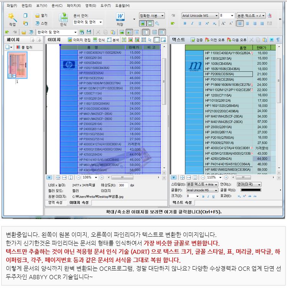This screenshot has height=288, width=287.
Task: Click the 해상도(R) 300 dpi field
Action: [x=123, y=185]
